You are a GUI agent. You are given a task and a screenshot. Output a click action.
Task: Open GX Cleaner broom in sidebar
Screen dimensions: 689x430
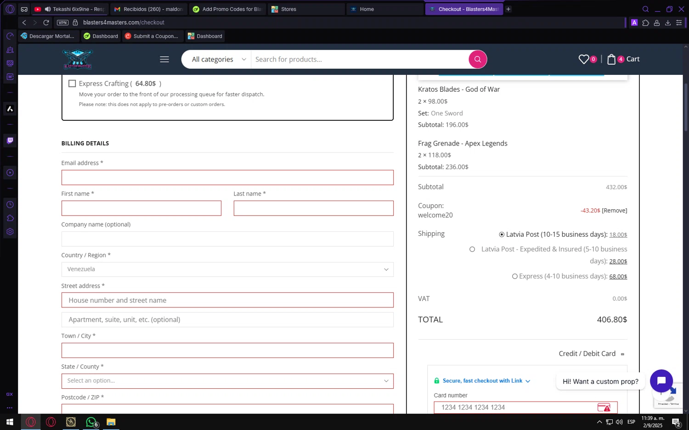[x=10, y=50]
